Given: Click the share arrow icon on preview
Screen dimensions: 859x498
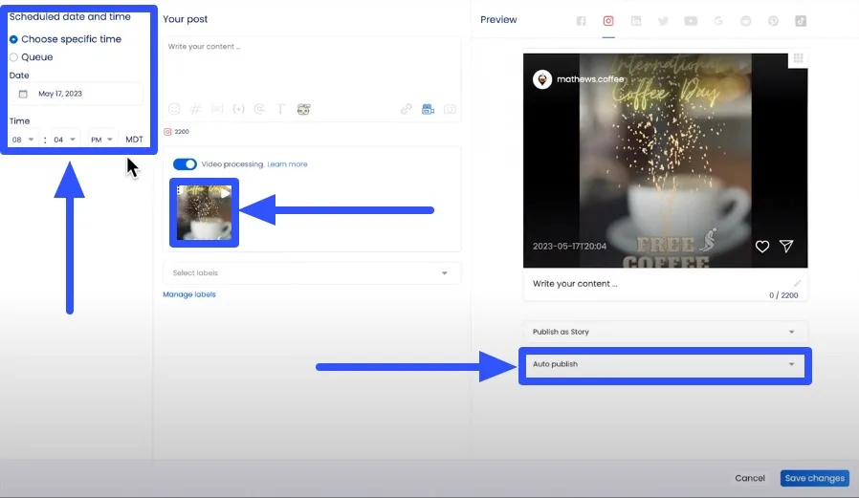Looking at the screenshot, I should pyautogui.click(x=786, y=247).
